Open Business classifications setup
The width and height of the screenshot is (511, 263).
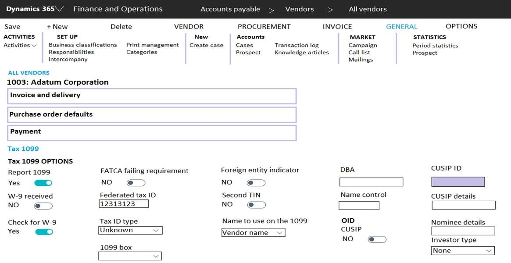pyautogui.click(x=82, y=45)
